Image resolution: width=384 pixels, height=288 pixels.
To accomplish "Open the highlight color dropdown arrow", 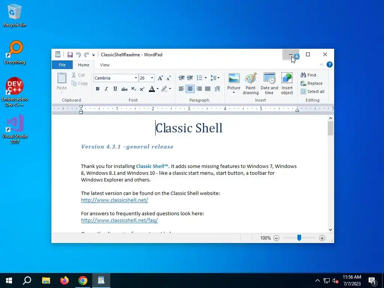I will coord(170,88).
